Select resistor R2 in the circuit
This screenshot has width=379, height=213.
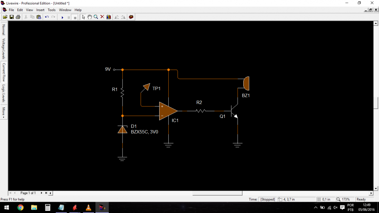click(200, 111)
